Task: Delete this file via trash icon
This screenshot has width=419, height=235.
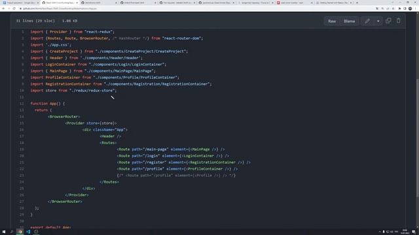Action: tap(399, 21)
